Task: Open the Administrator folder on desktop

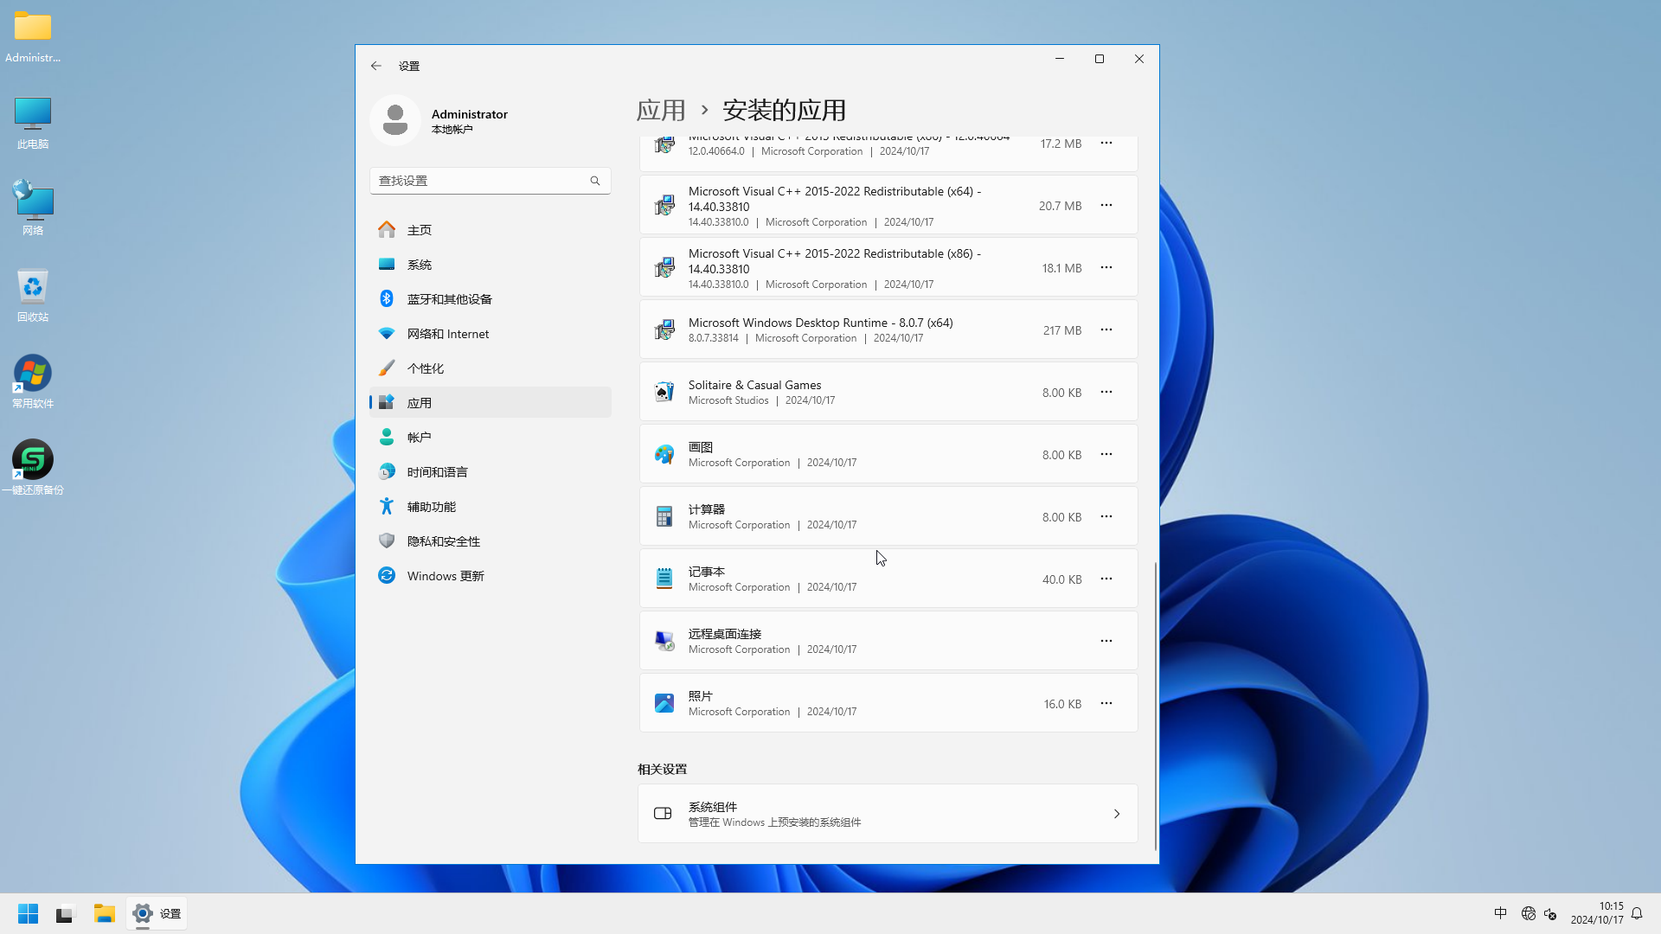Action: pyautogui.click(x=33, y=37)
